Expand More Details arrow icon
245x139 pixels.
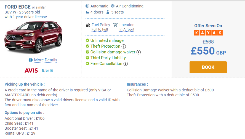(x=30, y=60)
